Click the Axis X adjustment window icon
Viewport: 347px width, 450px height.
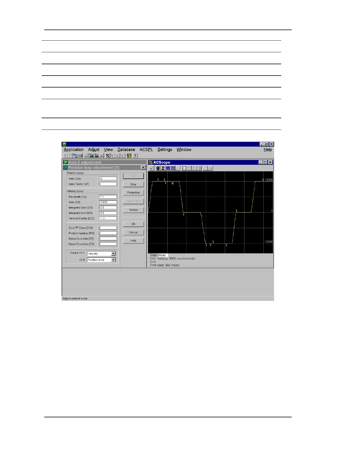coord(65,162)
